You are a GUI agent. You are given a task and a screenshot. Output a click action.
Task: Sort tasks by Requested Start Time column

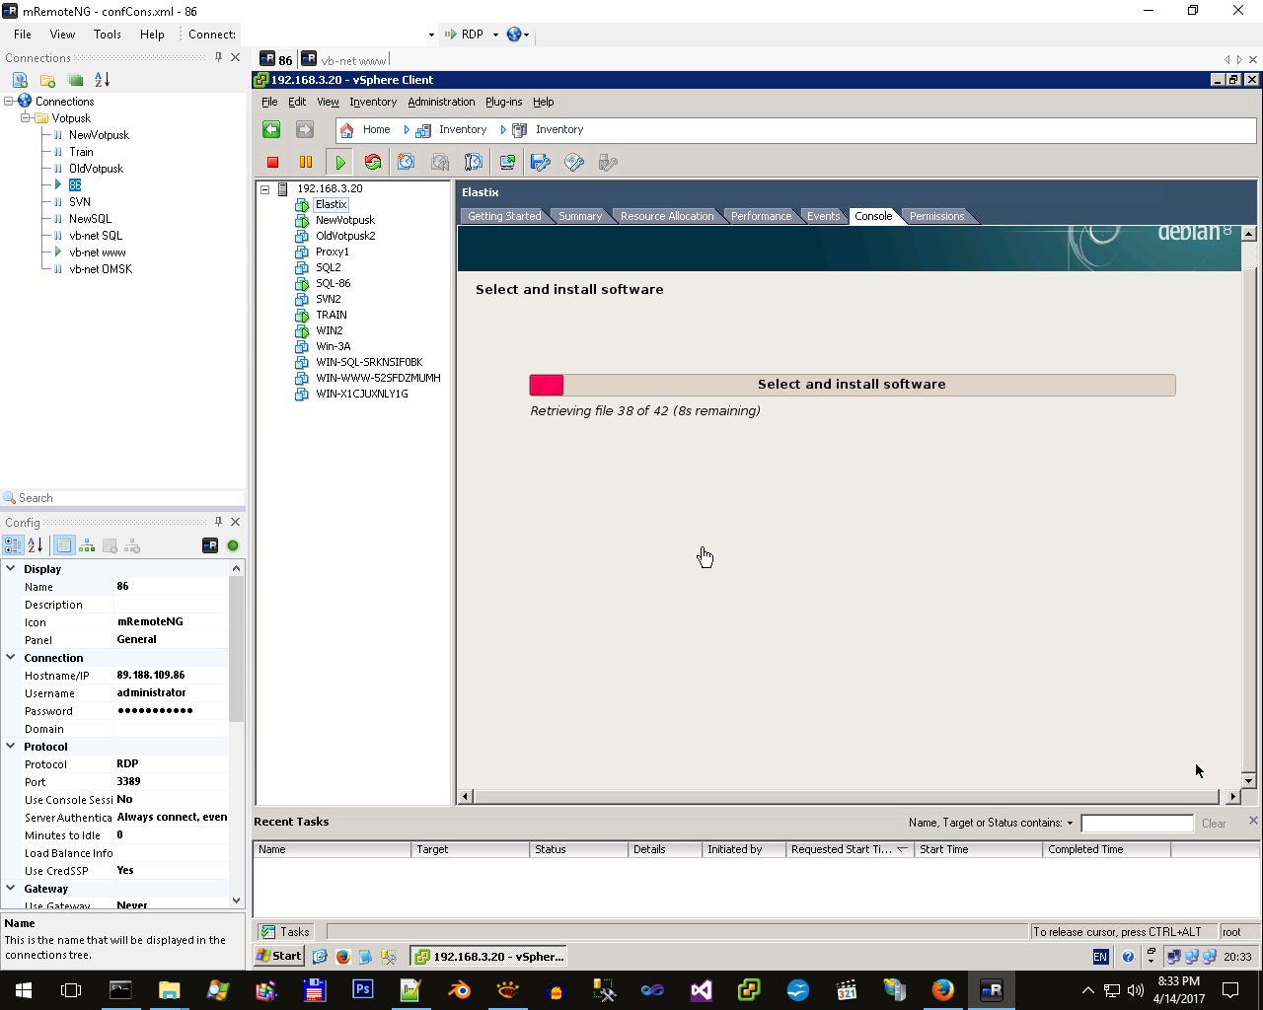tap(850, 849)
